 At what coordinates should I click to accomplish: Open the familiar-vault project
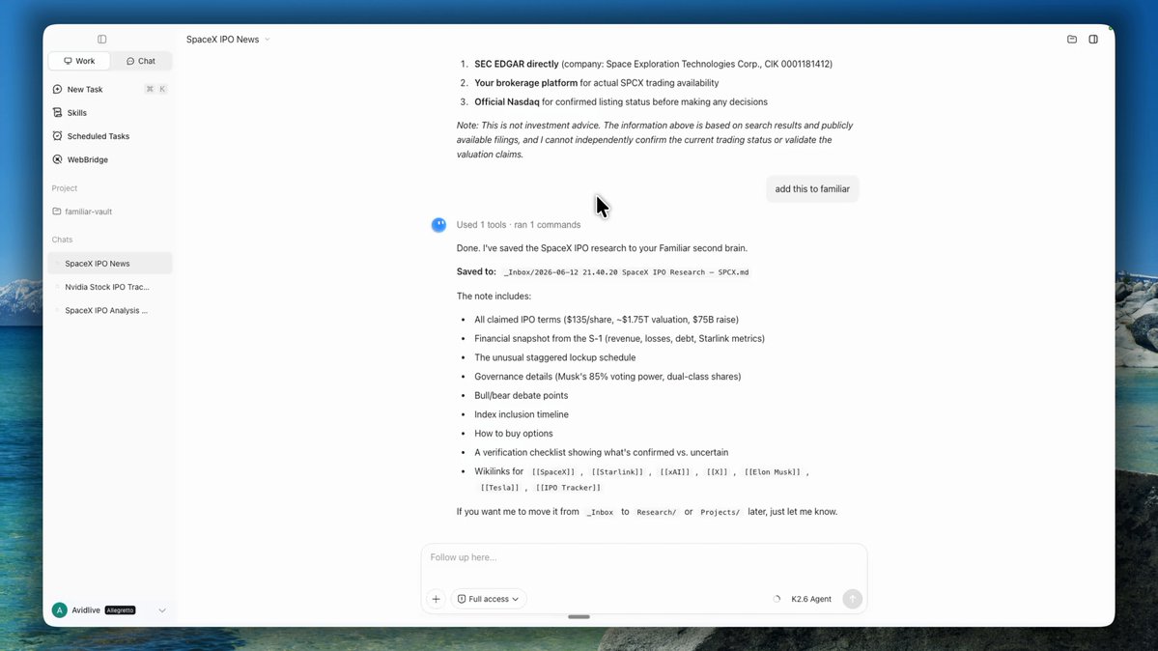[x=109, y=212]
